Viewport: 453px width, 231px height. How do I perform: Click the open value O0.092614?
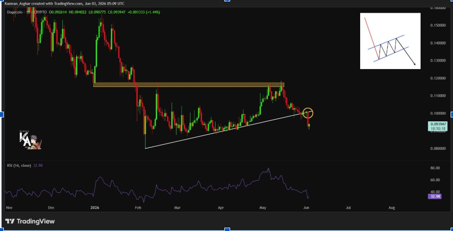[x=58, y=12]
